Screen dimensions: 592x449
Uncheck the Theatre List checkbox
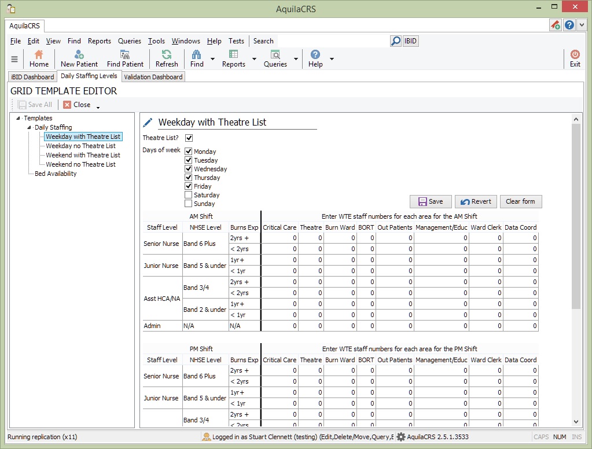pyautogui.click(x=189, y=138)
